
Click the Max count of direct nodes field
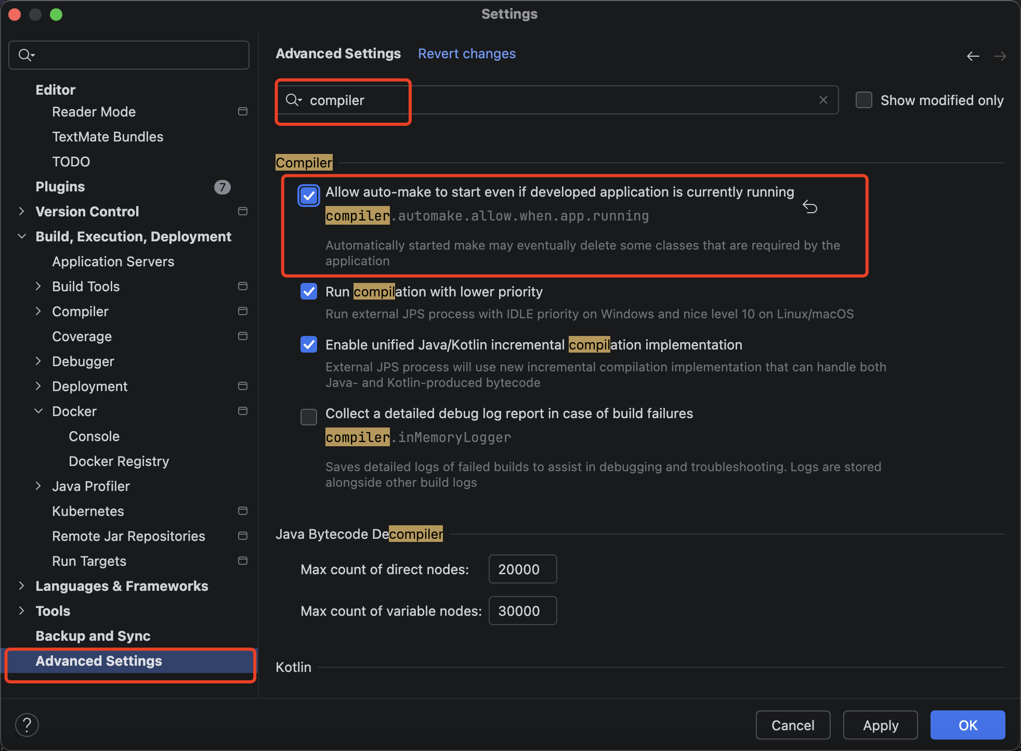coord(522,569)
